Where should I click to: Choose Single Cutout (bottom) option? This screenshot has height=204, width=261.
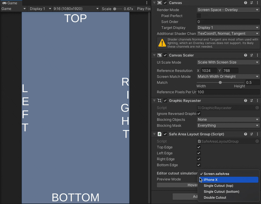coord(228,192)
